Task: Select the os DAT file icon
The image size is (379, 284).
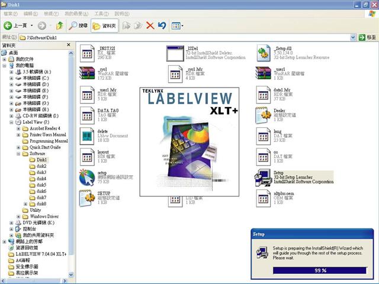Action: click(x=263, y=157)
